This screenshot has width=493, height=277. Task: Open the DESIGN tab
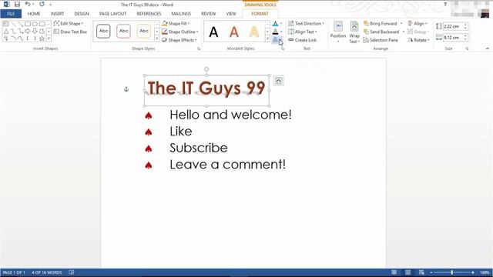[x=82, y=14]
